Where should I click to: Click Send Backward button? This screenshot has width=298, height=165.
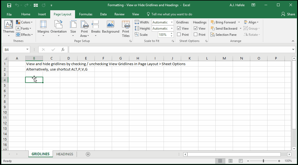tap(224, 29)
